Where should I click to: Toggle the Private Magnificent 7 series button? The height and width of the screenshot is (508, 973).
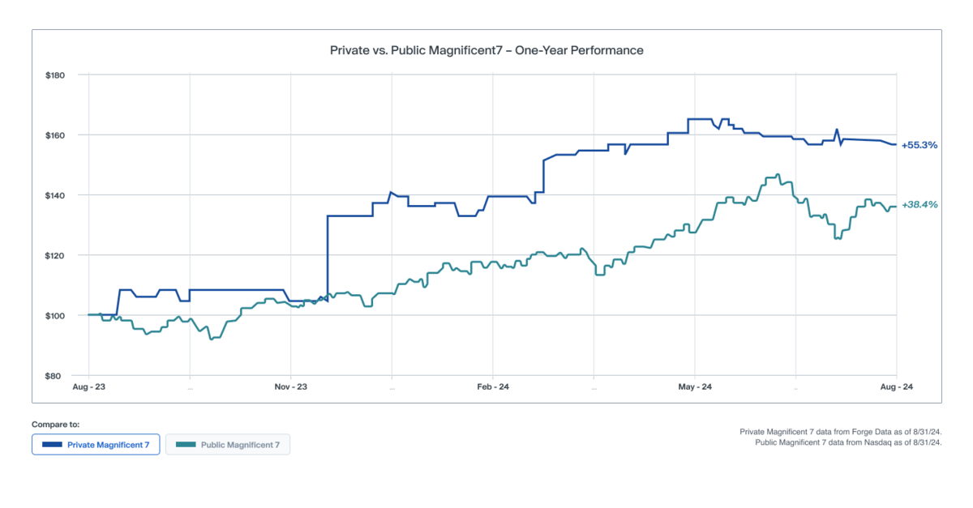tap(96, 445)
